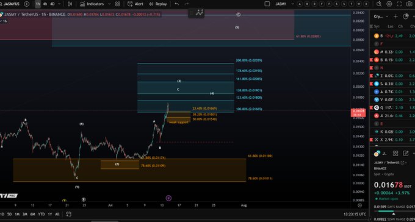Add a symbol to the watchlist
415x222 pixels.
pyautogui.click(x=395, y=16)
